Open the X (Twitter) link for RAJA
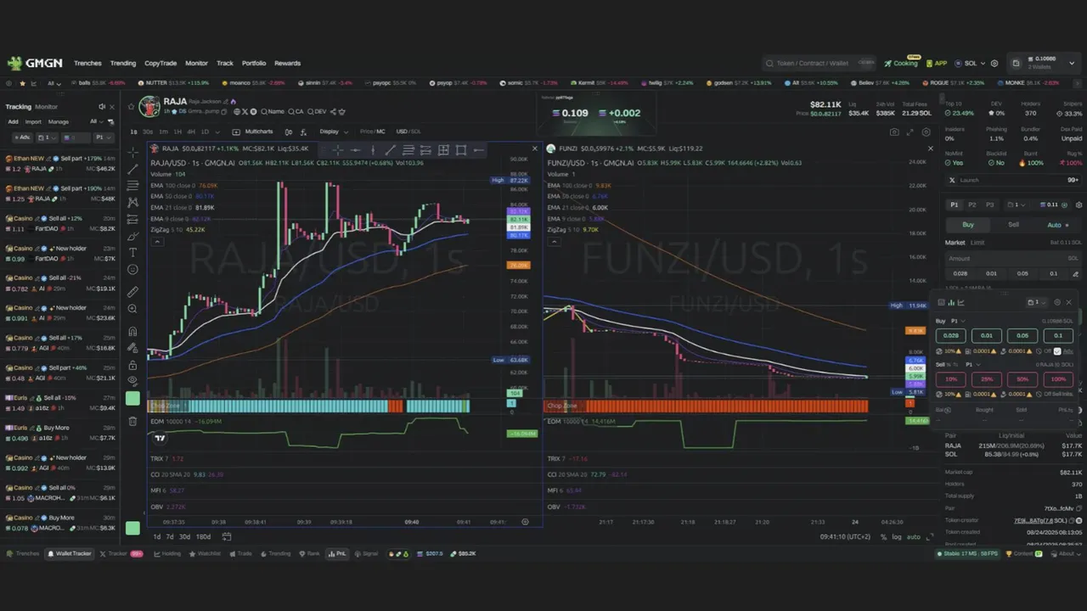The image size is (1087, 611). 245,111
